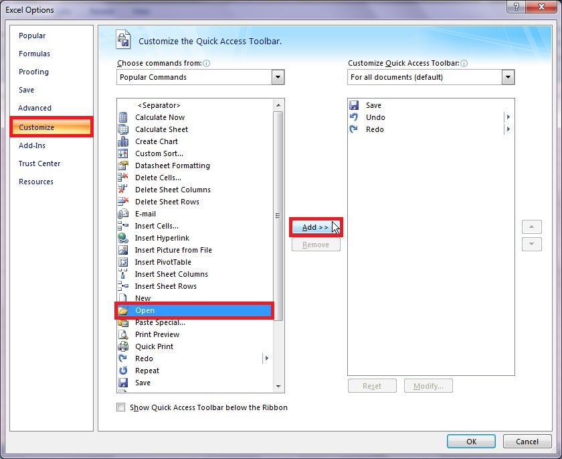Click the Undo icon in toolbar list
The height and width of the screenshot is (459, 562).
coord(354,117)
